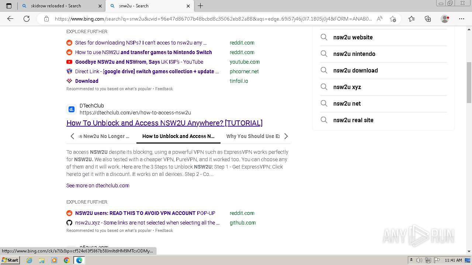Launch Chrome from taskbar
Viewport: 472px width, 265px height.
66,260
